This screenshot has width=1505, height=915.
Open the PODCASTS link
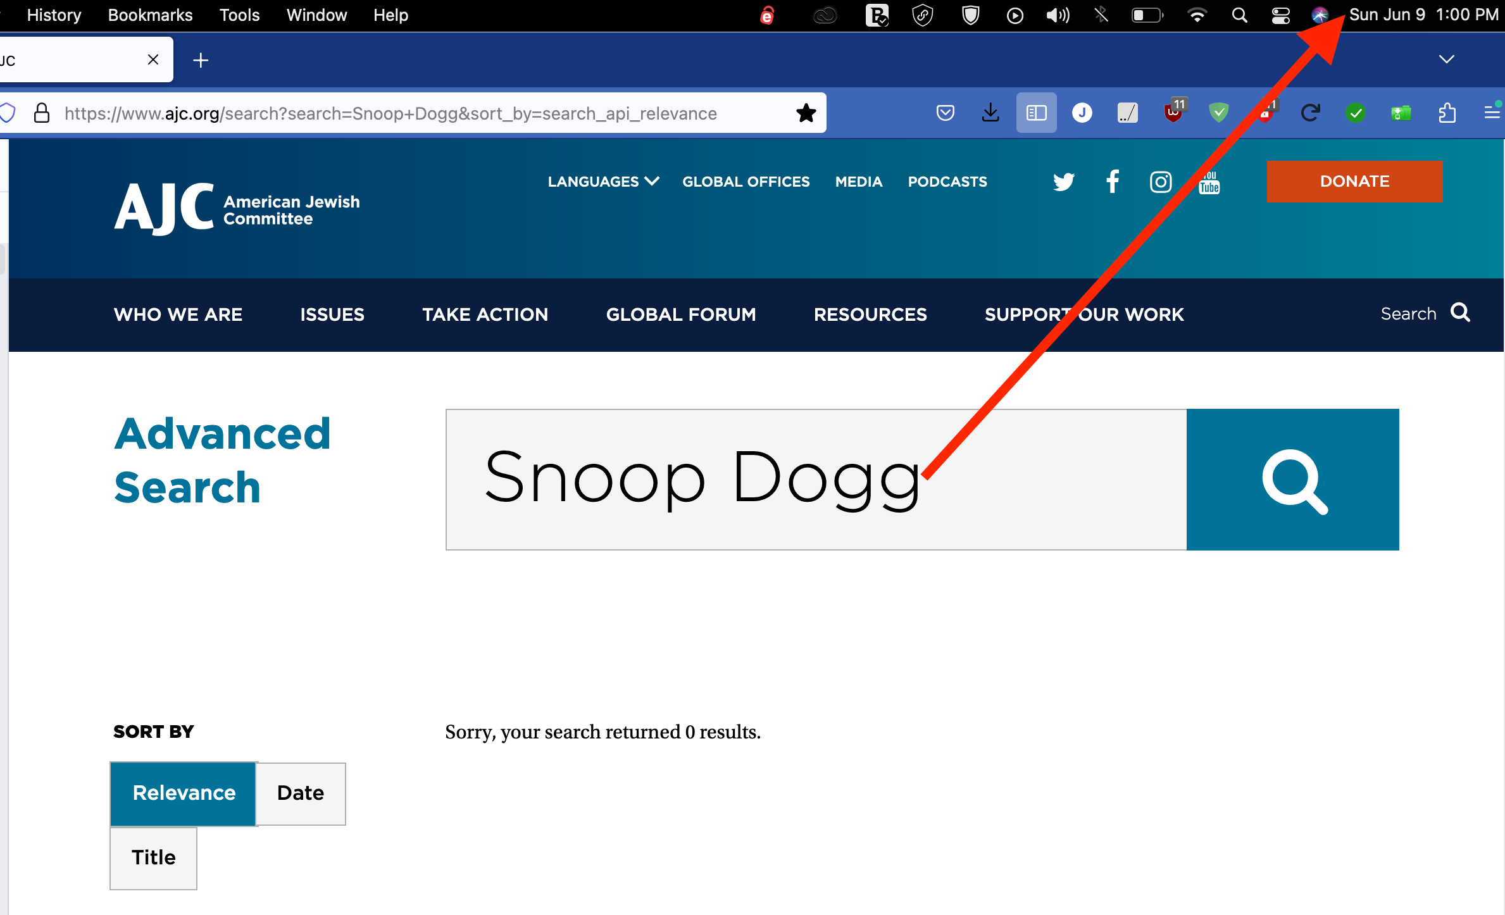pos(947,182)
